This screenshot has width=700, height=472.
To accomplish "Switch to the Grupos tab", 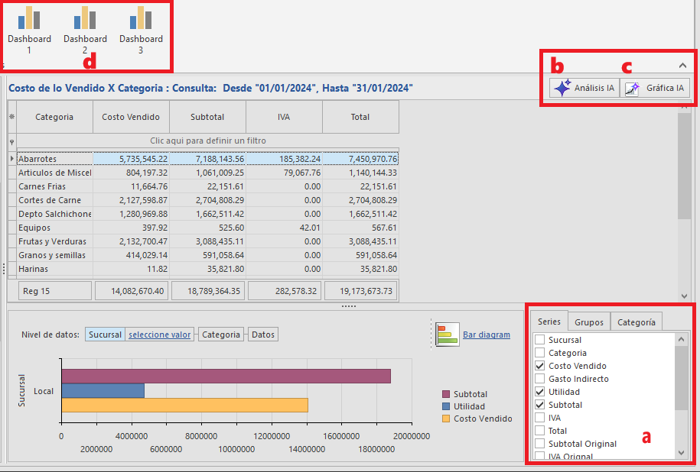I will coord(589,322).
